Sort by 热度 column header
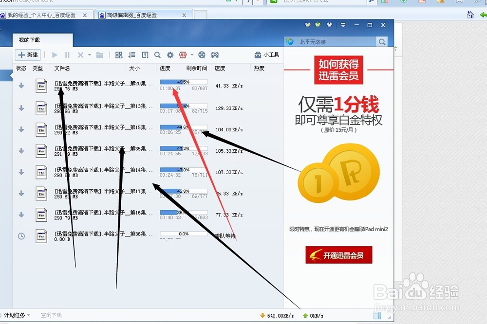Viewport: 487px width, 324px height. (x=259, y=68)
